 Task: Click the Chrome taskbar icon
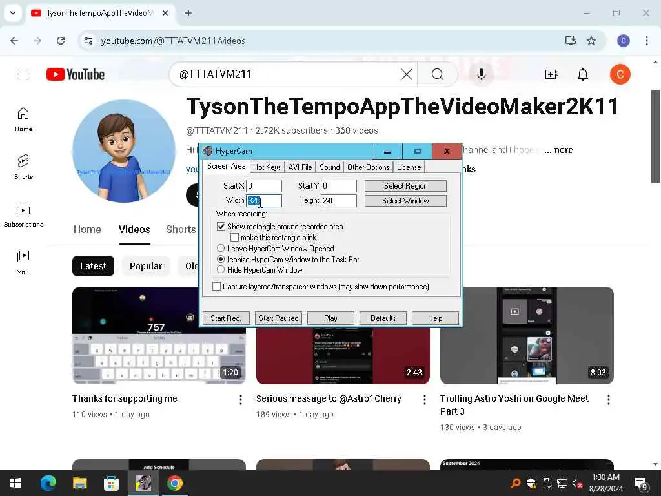(174, 483)
